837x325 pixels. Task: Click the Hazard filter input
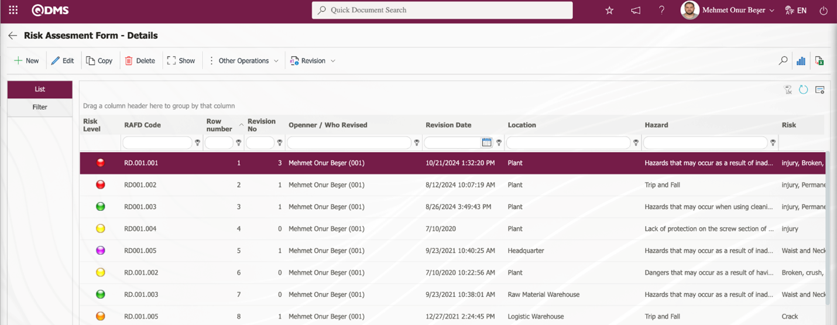705,143
